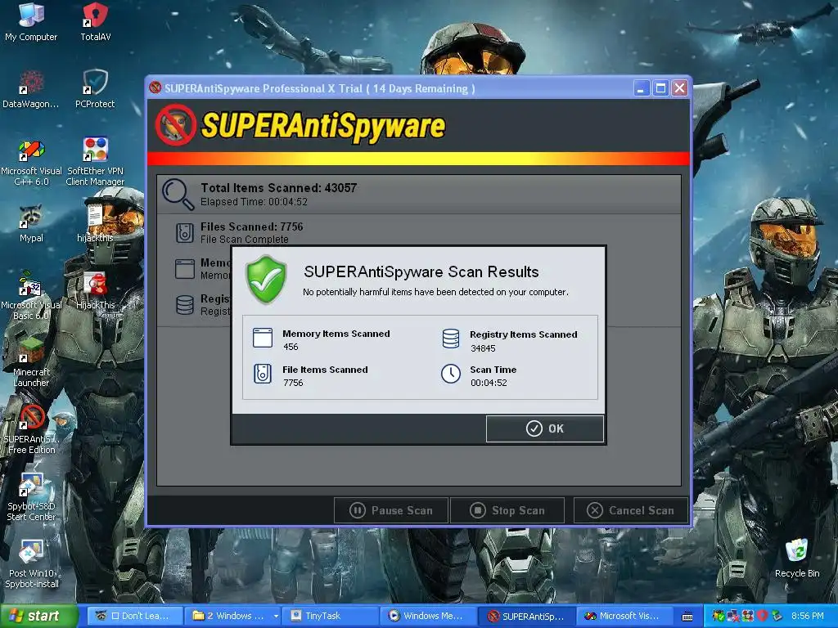Open the TotalAV desktop shortcut

click(95, 22)
